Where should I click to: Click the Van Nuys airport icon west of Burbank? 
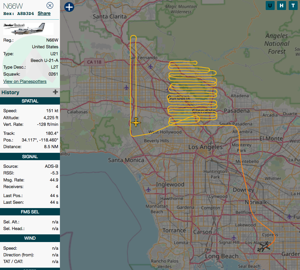point(126,88)
